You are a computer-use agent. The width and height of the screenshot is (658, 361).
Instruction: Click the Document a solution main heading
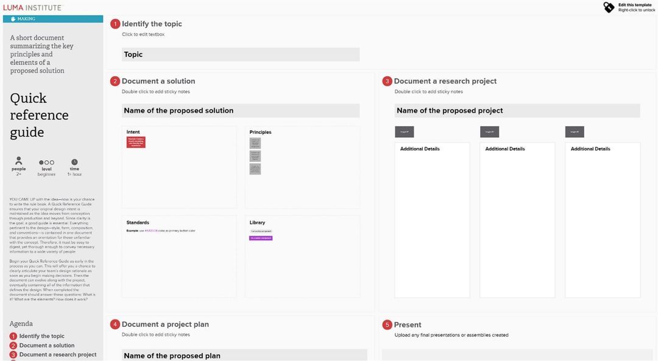pyautogui.click(x=158, y=81)
